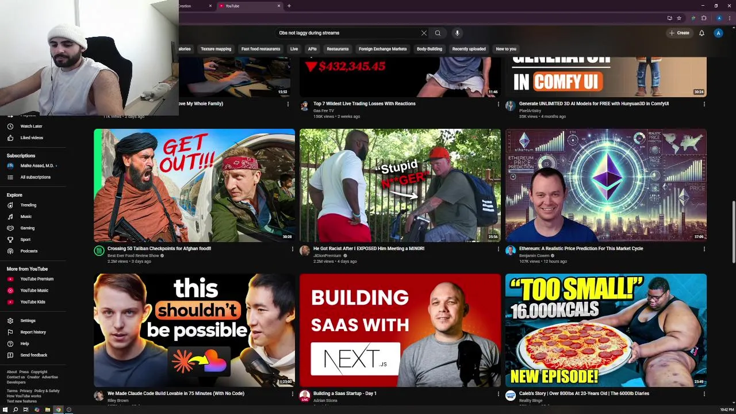This screenshot has width=736, height=414.
Task: Open File Explorer from the taskbar
Action: tap(47, 409)
